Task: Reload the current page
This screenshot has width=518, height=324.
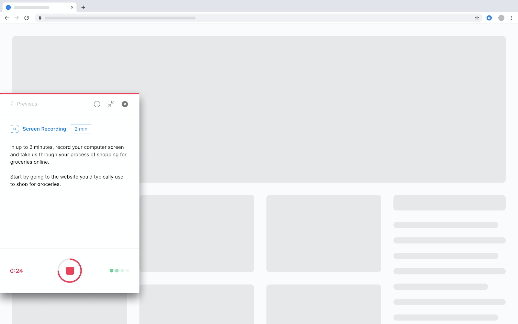Action: click(27, 18)
